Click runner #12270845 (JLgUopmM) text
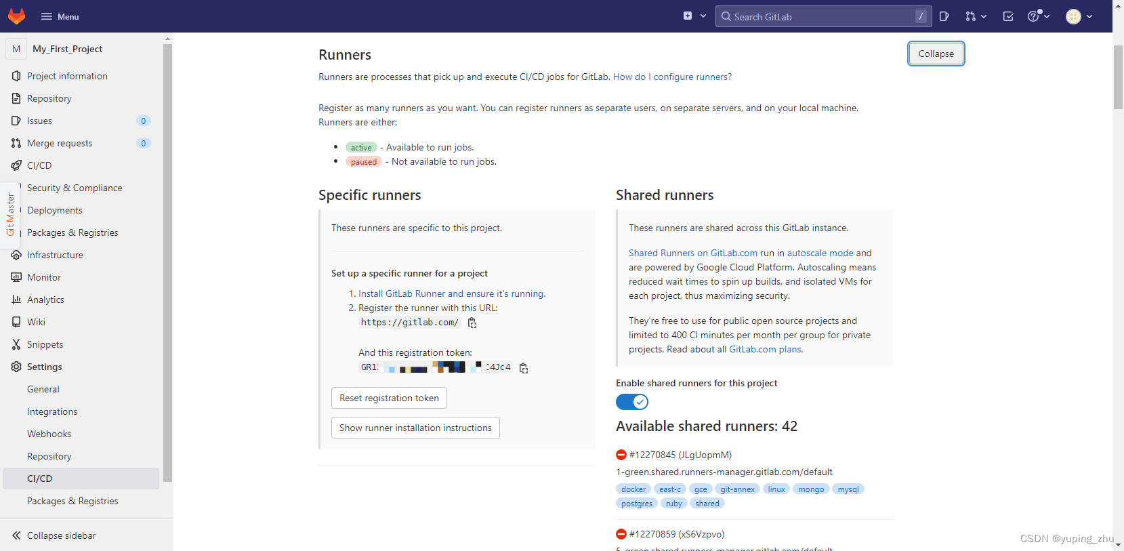Screen dimensions: 1124x551 680,455
